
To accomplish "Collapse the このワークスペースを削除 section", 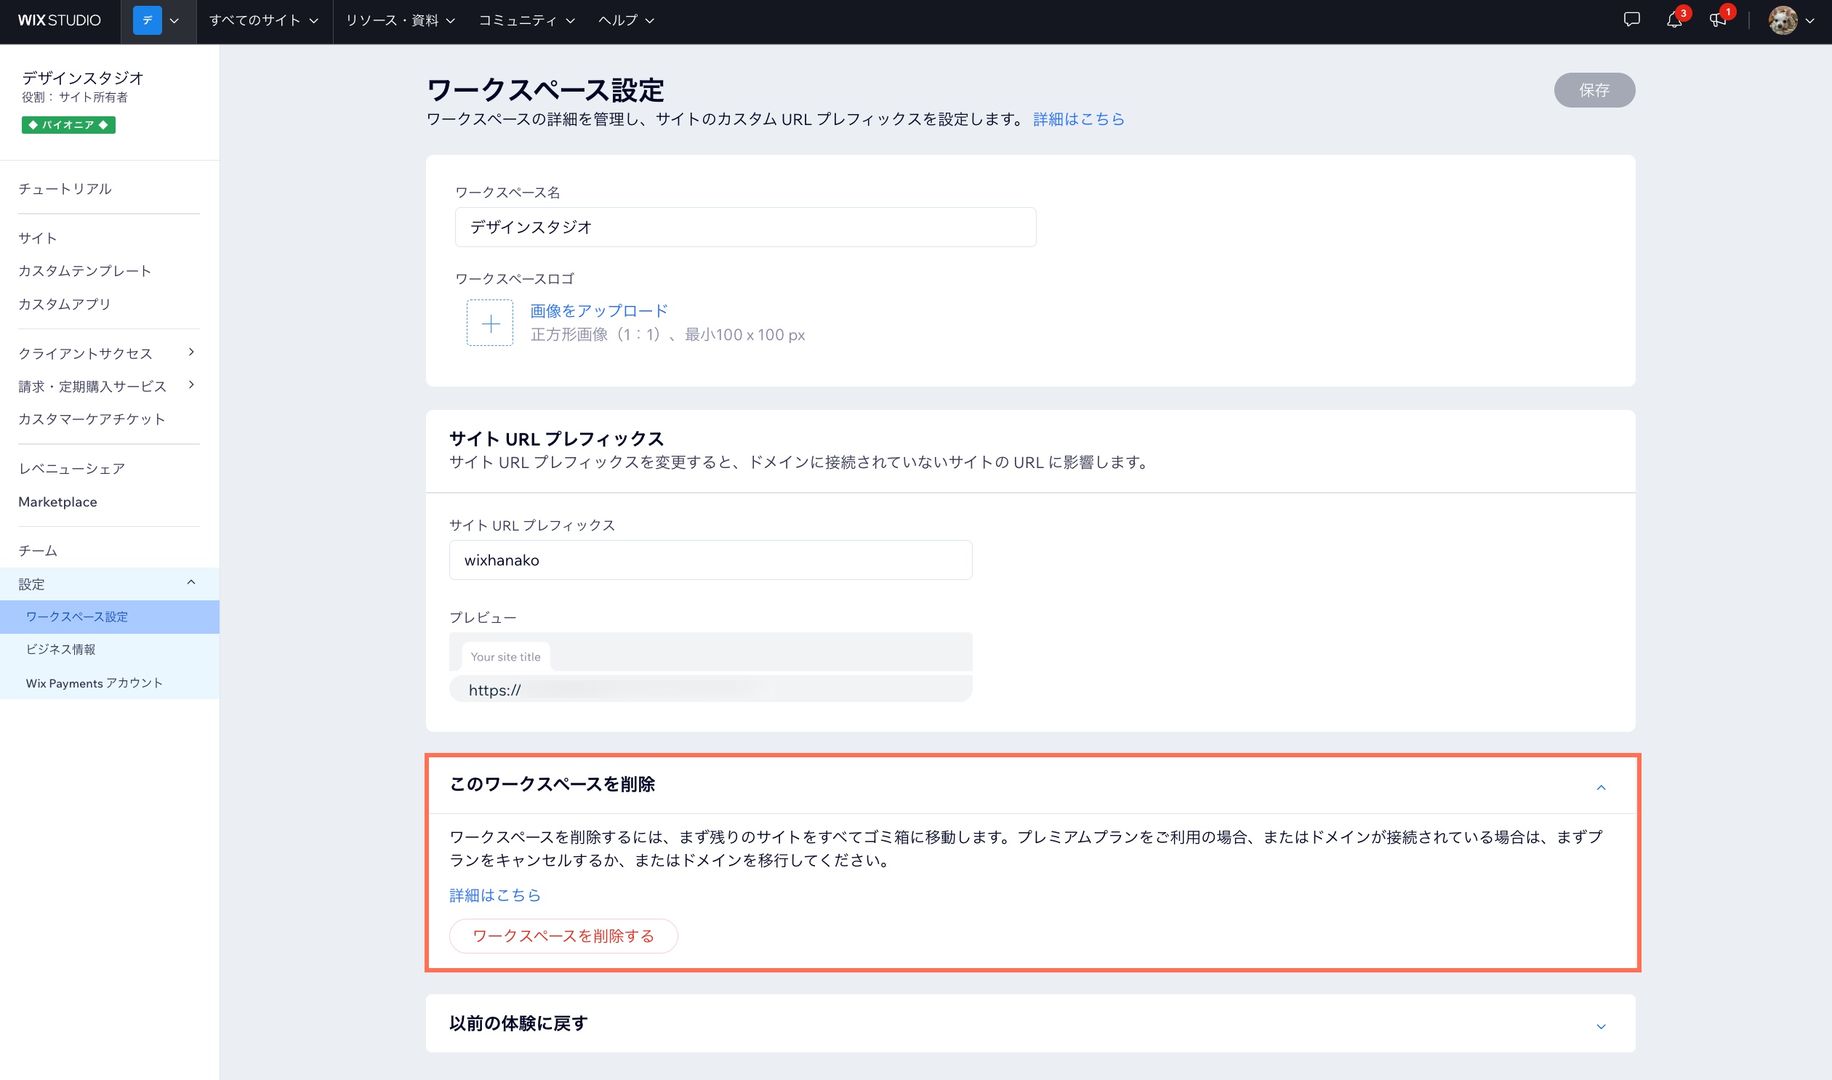I will (x=1601, y=787).
